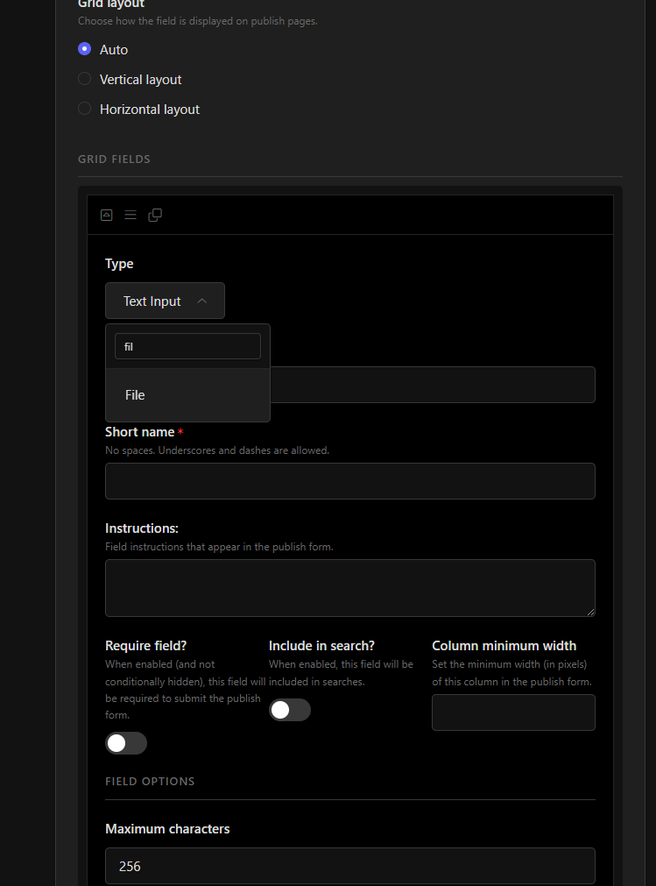Select File from the type list
656x886 pixels.
click(x=135, y=395)
